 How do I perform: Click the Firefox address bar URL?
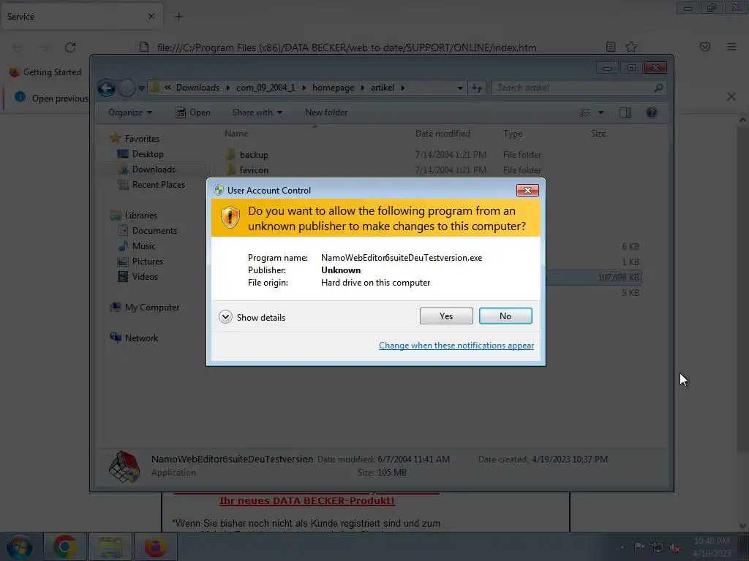[346, 47]
